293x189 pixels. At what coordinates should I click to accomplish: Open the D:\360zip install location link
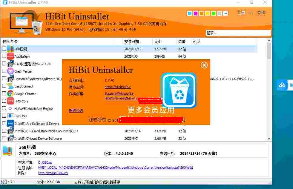pyautogui.click(x=45, y=162)
